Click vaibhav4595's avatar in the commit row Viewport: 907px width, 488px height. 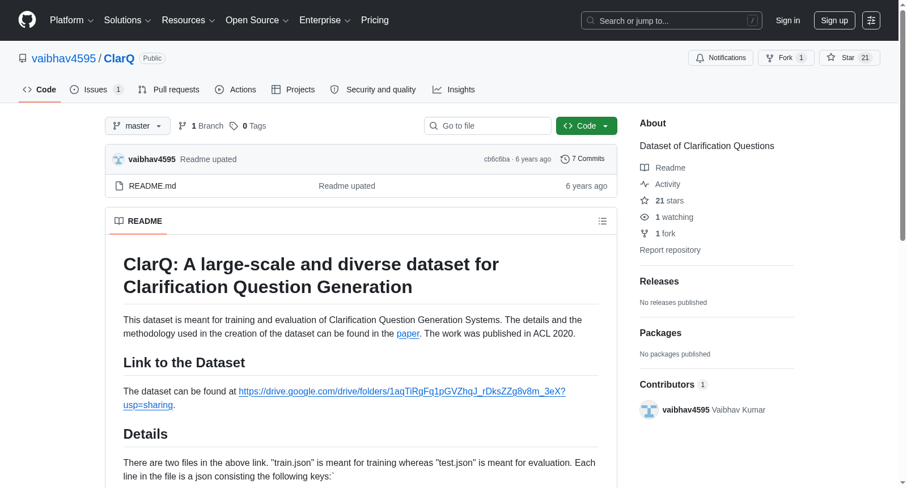[118, 159]
